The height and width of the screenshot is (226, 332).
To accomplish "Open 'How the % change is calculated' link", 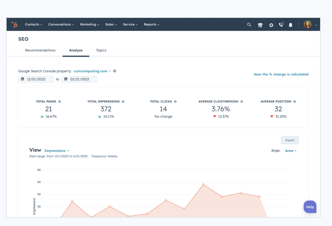I will point(281,74).
